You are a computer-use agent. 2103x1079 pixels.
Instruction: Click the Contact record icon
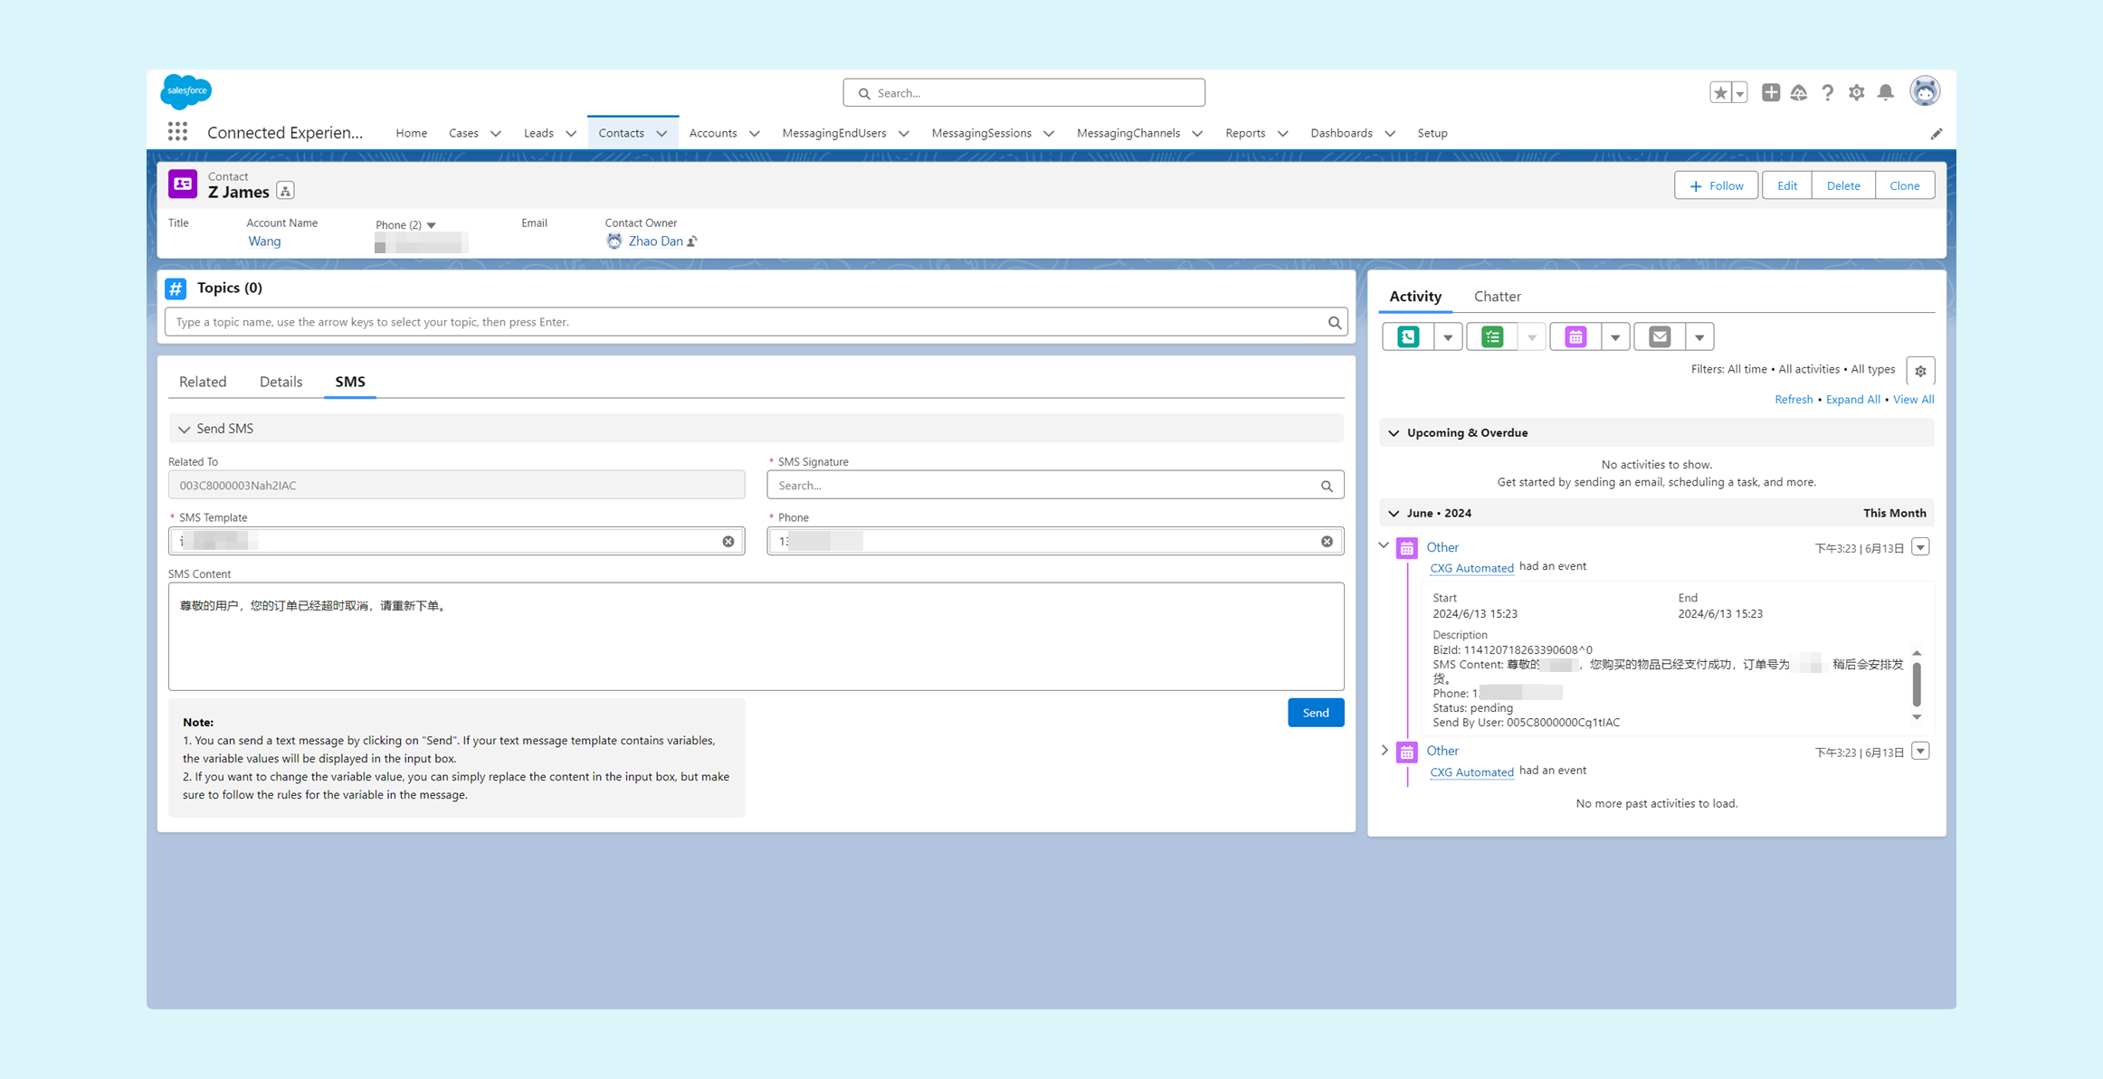(x=183, y=184)
